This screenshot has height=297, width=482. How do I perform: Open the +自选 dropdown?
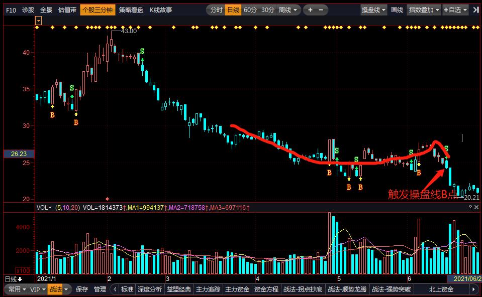point(455,10)
